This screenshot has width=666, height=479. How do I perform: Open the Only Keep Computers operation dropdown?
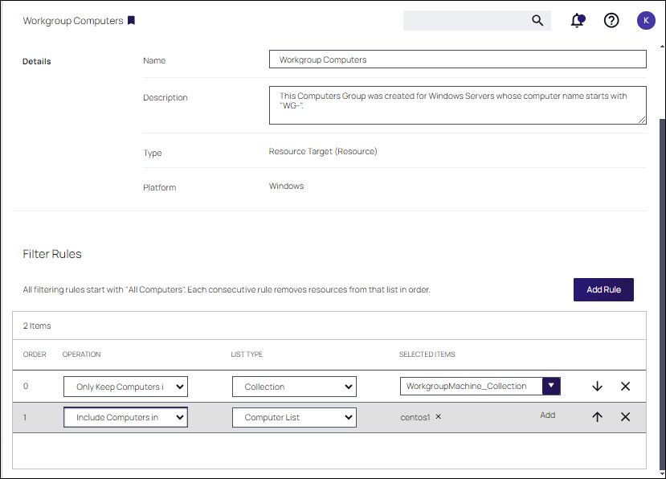coord(125,387)
